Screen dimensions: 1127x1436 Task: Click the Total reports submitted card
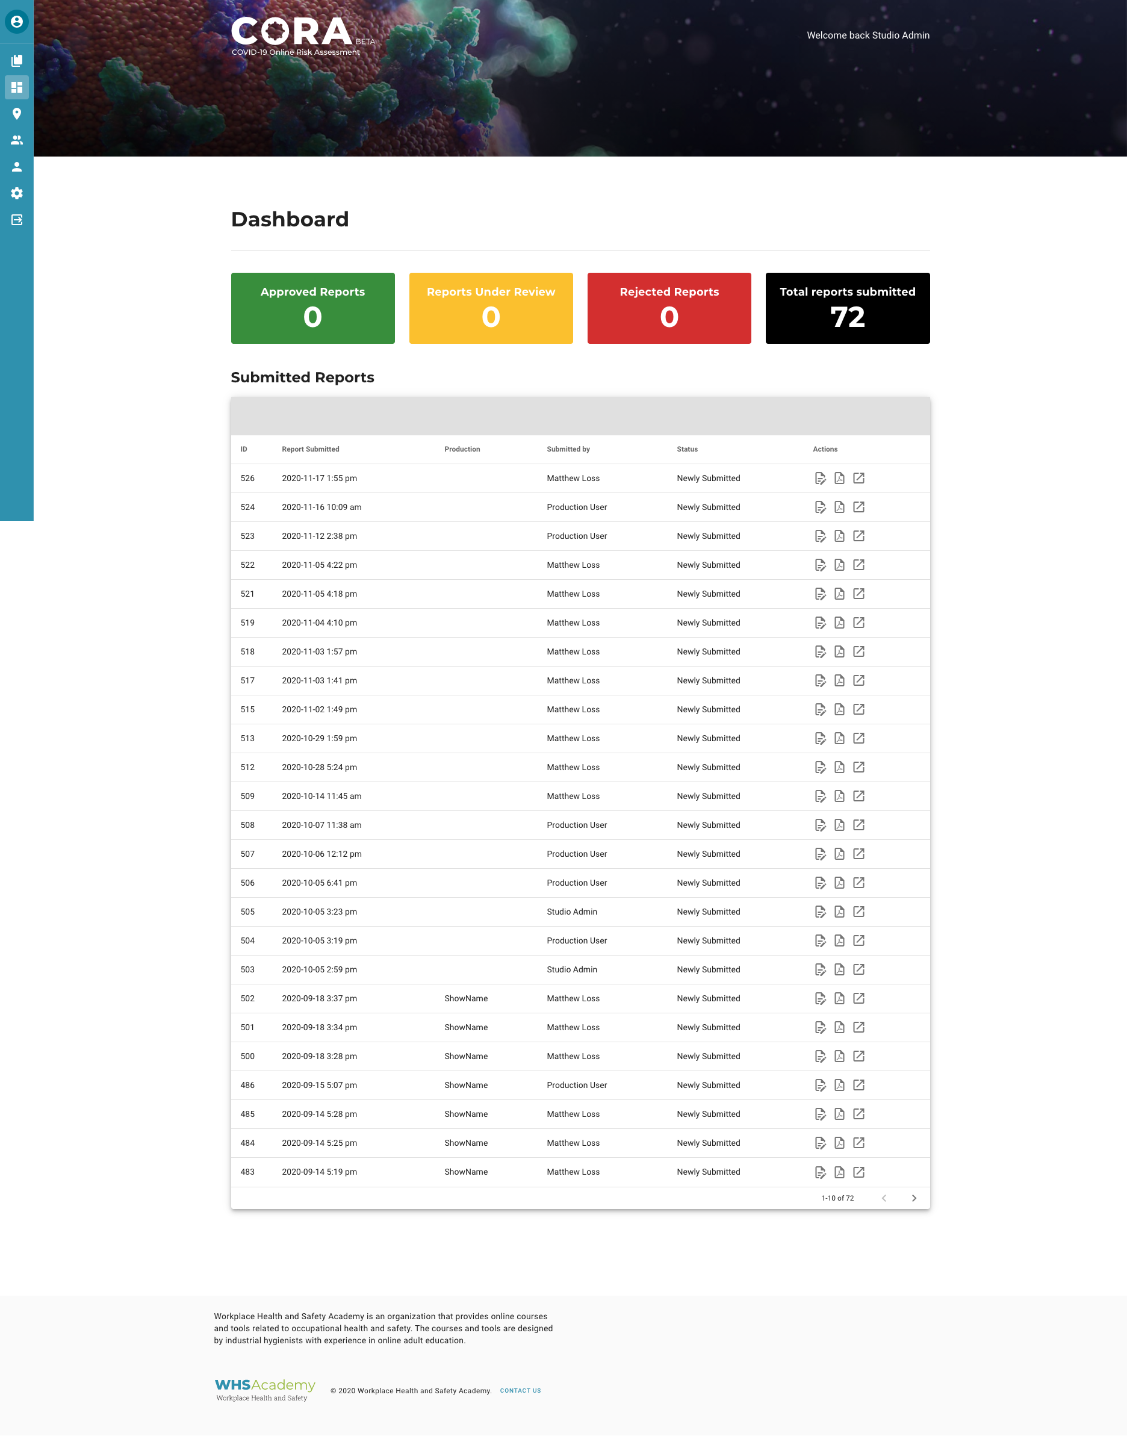pos(847,308)
